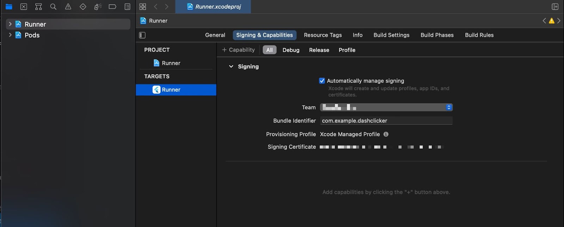
Task: Open the Find navigator magnifier icon
Action: click(x=53, y=7)
